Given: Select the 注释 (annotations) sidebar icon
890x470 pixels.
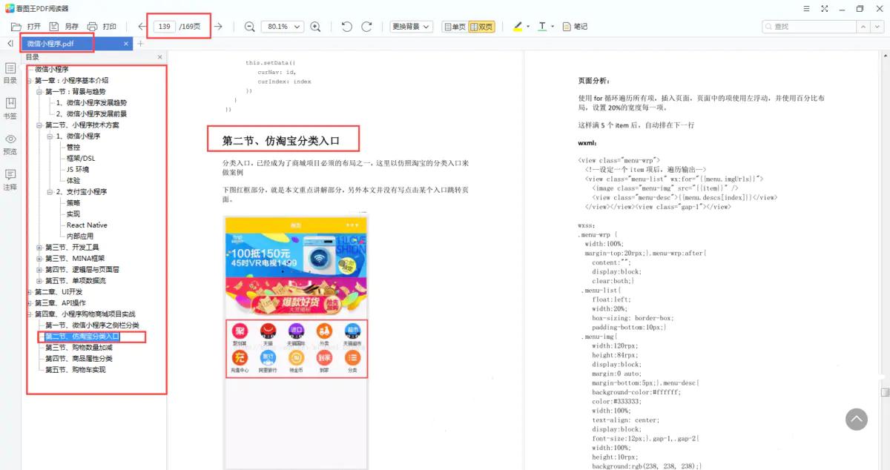Looking at the screenshot, I should tap(9, 173).
